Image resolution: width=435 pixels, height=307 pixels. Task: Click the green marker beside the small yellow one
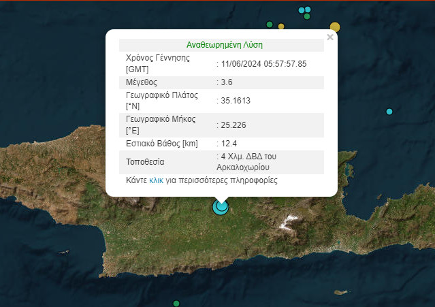coord(270,25)
